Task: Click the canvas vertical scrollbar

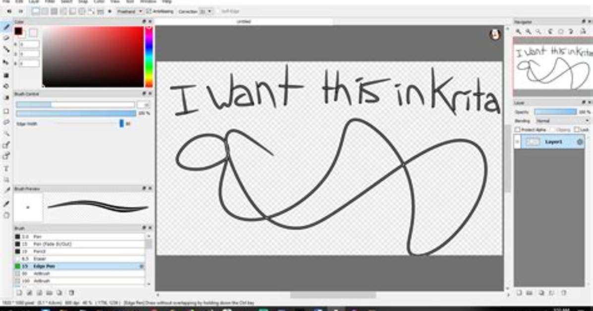Action: (507, 158)
